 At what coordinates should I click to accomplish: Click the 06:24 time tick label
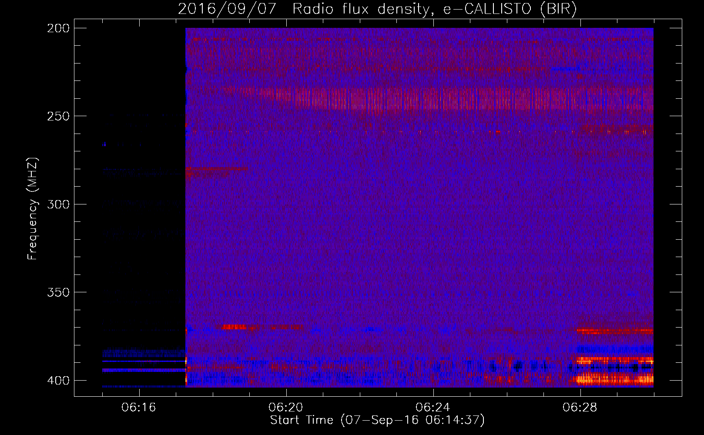pos(433,408)
